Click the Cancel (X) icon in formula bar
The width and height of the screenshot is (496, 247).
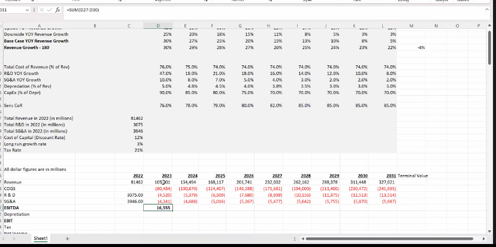(x=42, y=10)
